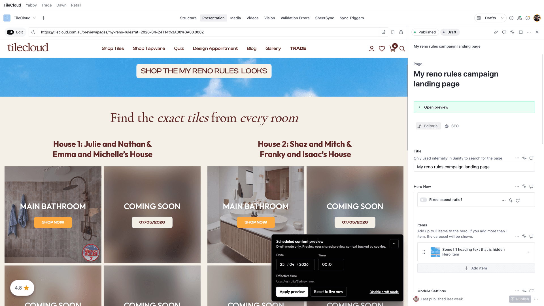The image size is (544, 306).
Task: Enable Fixed aspect ratio toggle
Action: click(x=423, y=200)
